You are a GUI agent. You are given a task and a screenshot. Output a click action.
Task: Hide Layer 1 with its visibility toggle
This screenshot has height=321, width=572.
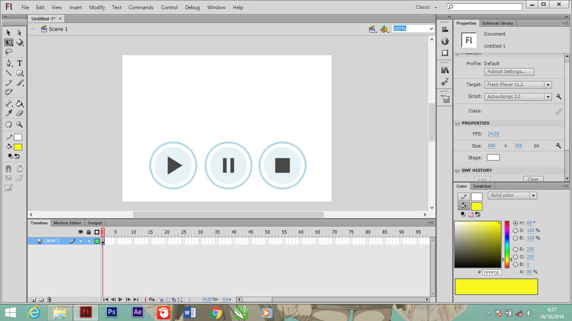click(81, 241)
